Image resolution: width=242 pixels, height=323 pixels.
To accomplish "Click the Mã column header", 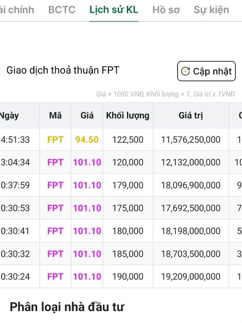I will click(55, 115).
